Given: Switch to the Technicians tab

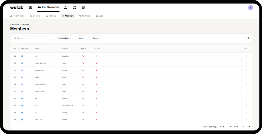Looking at the screenshot, I should click(17, 16).
